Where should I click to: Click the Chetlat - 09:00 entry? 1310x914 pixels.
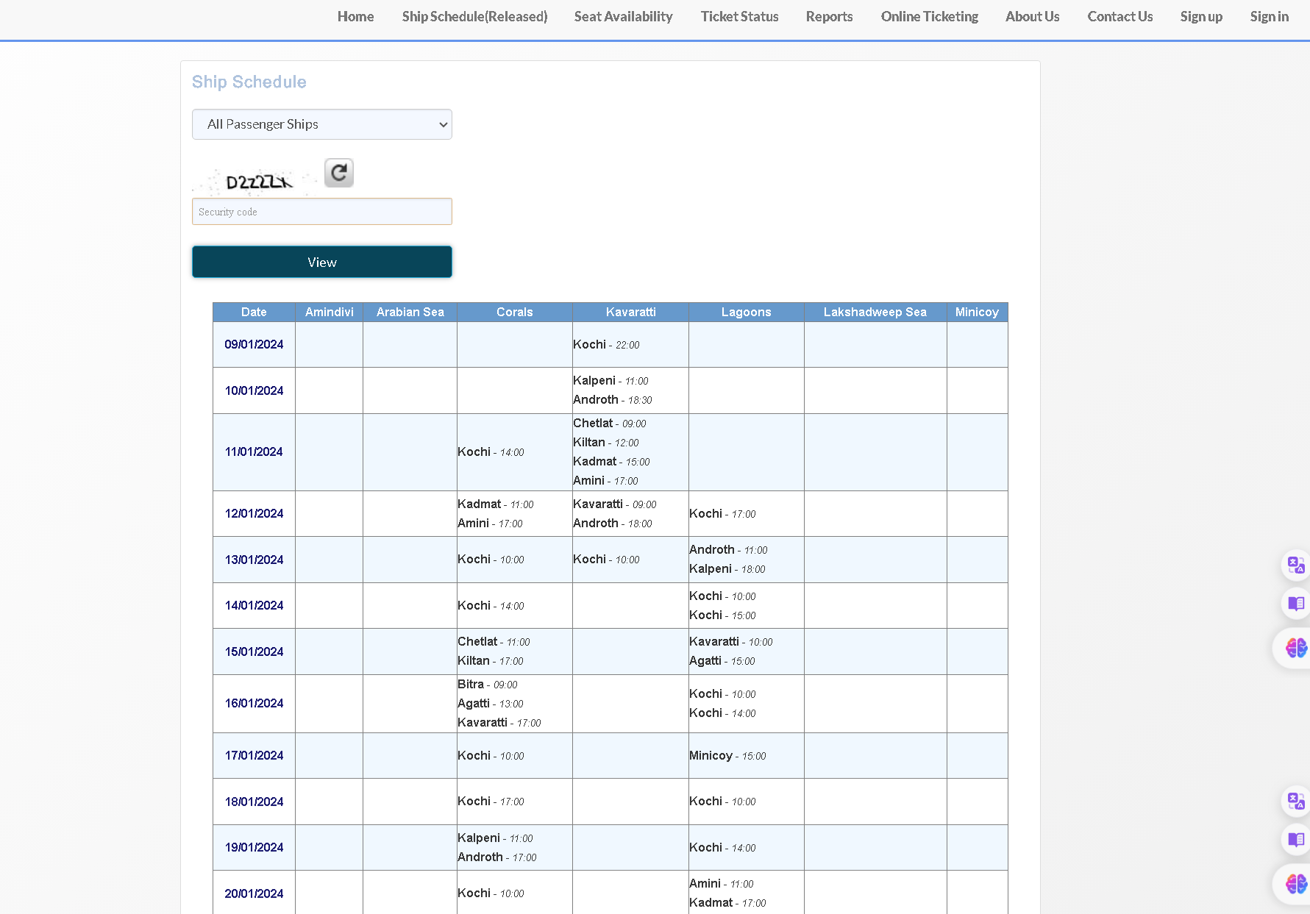point(609,423)
